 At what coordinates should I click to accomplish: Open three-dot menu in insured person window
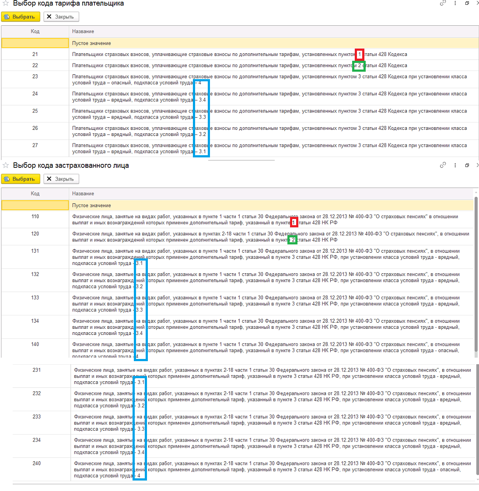click(x=455, y=165)
